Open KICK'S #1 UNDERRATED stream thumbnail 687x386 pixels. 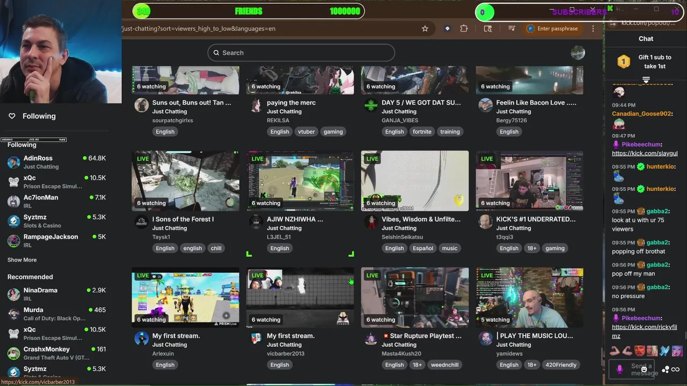coord(530,181)
